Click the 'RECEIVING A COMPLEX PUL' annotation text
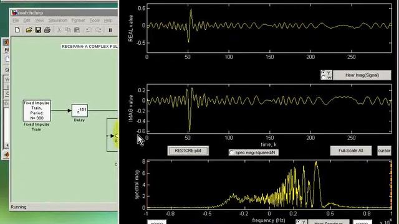 [x=90, y=47]
